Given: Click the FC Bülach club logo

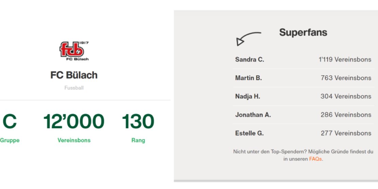Looking at the screenshot, I should pos(74,51).
